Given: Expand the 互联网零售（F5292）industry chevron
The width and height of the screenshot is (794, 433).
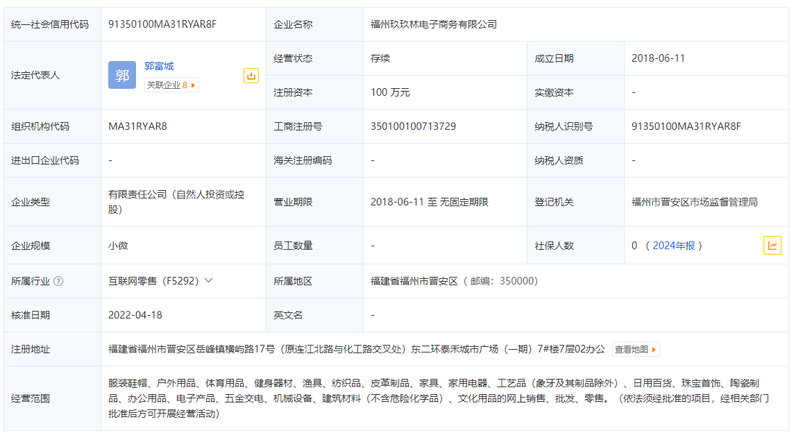Looking at the screenshot, I should (208, 280).
